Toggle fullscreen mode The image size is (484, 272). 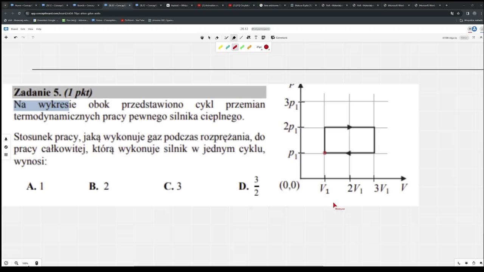(x=474, y=38)
